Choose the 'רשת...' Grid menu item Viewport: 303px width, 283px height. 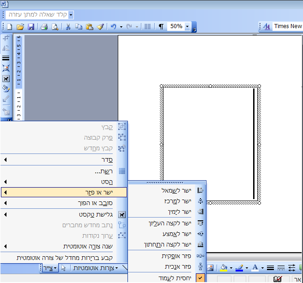tap(64, 171)
